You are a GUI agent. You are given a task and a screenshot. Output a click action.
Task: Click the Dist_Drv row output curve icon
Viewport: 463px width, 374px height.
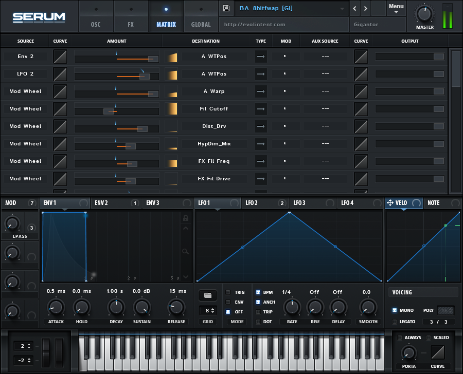click(x=361, y=126)
